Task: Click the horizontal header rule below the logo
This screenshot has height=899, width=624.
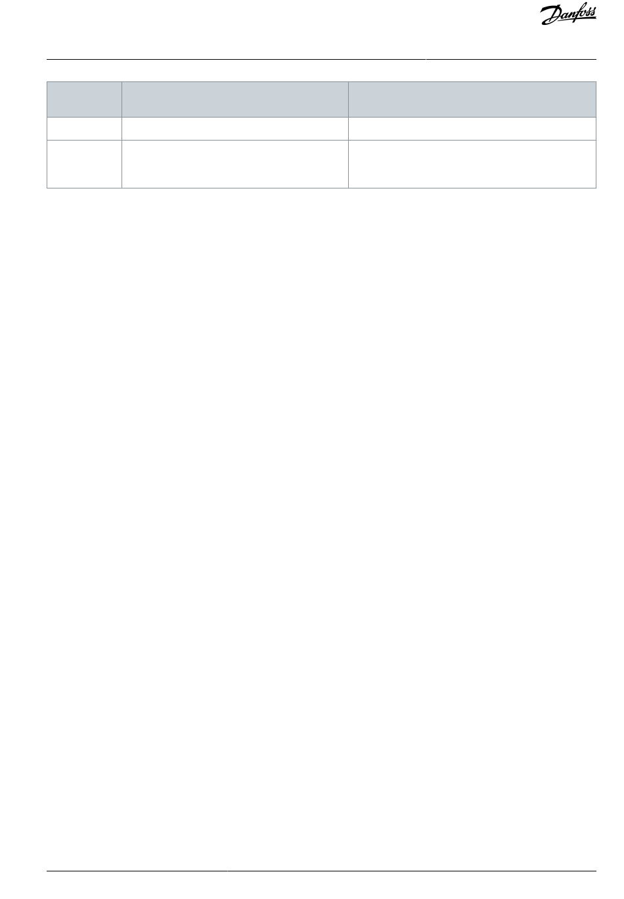Action: coord(322,59)
